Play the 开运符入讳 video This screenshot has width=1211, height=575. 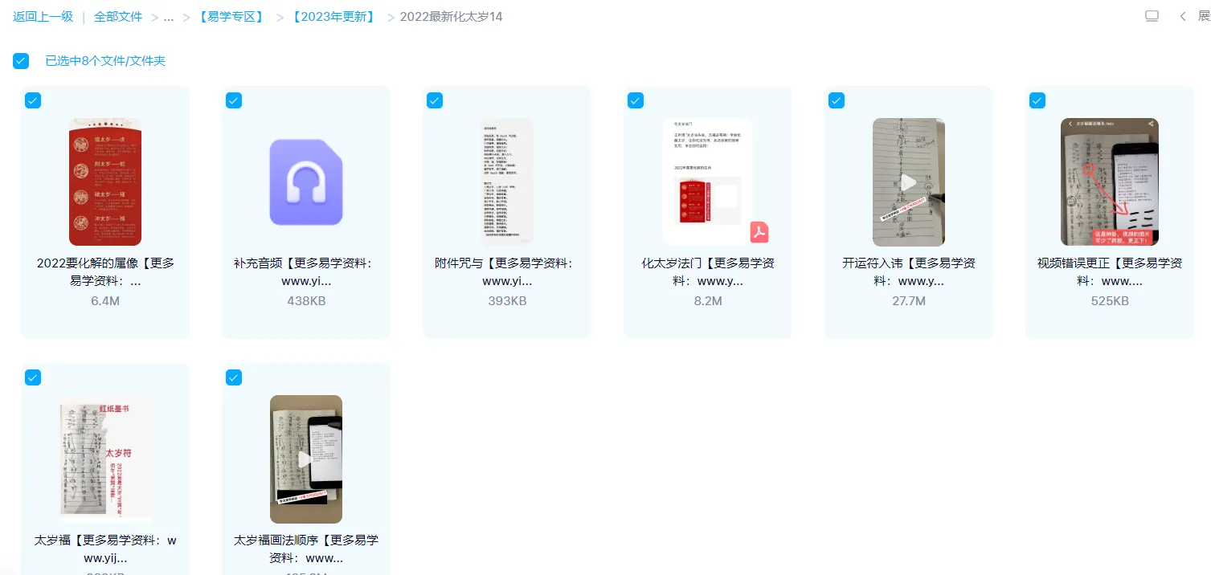[x=909, y=182]
